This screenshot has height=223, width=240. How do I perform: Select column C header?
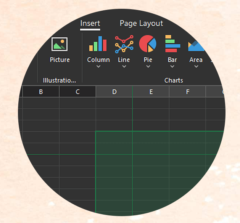coord(77,92)
